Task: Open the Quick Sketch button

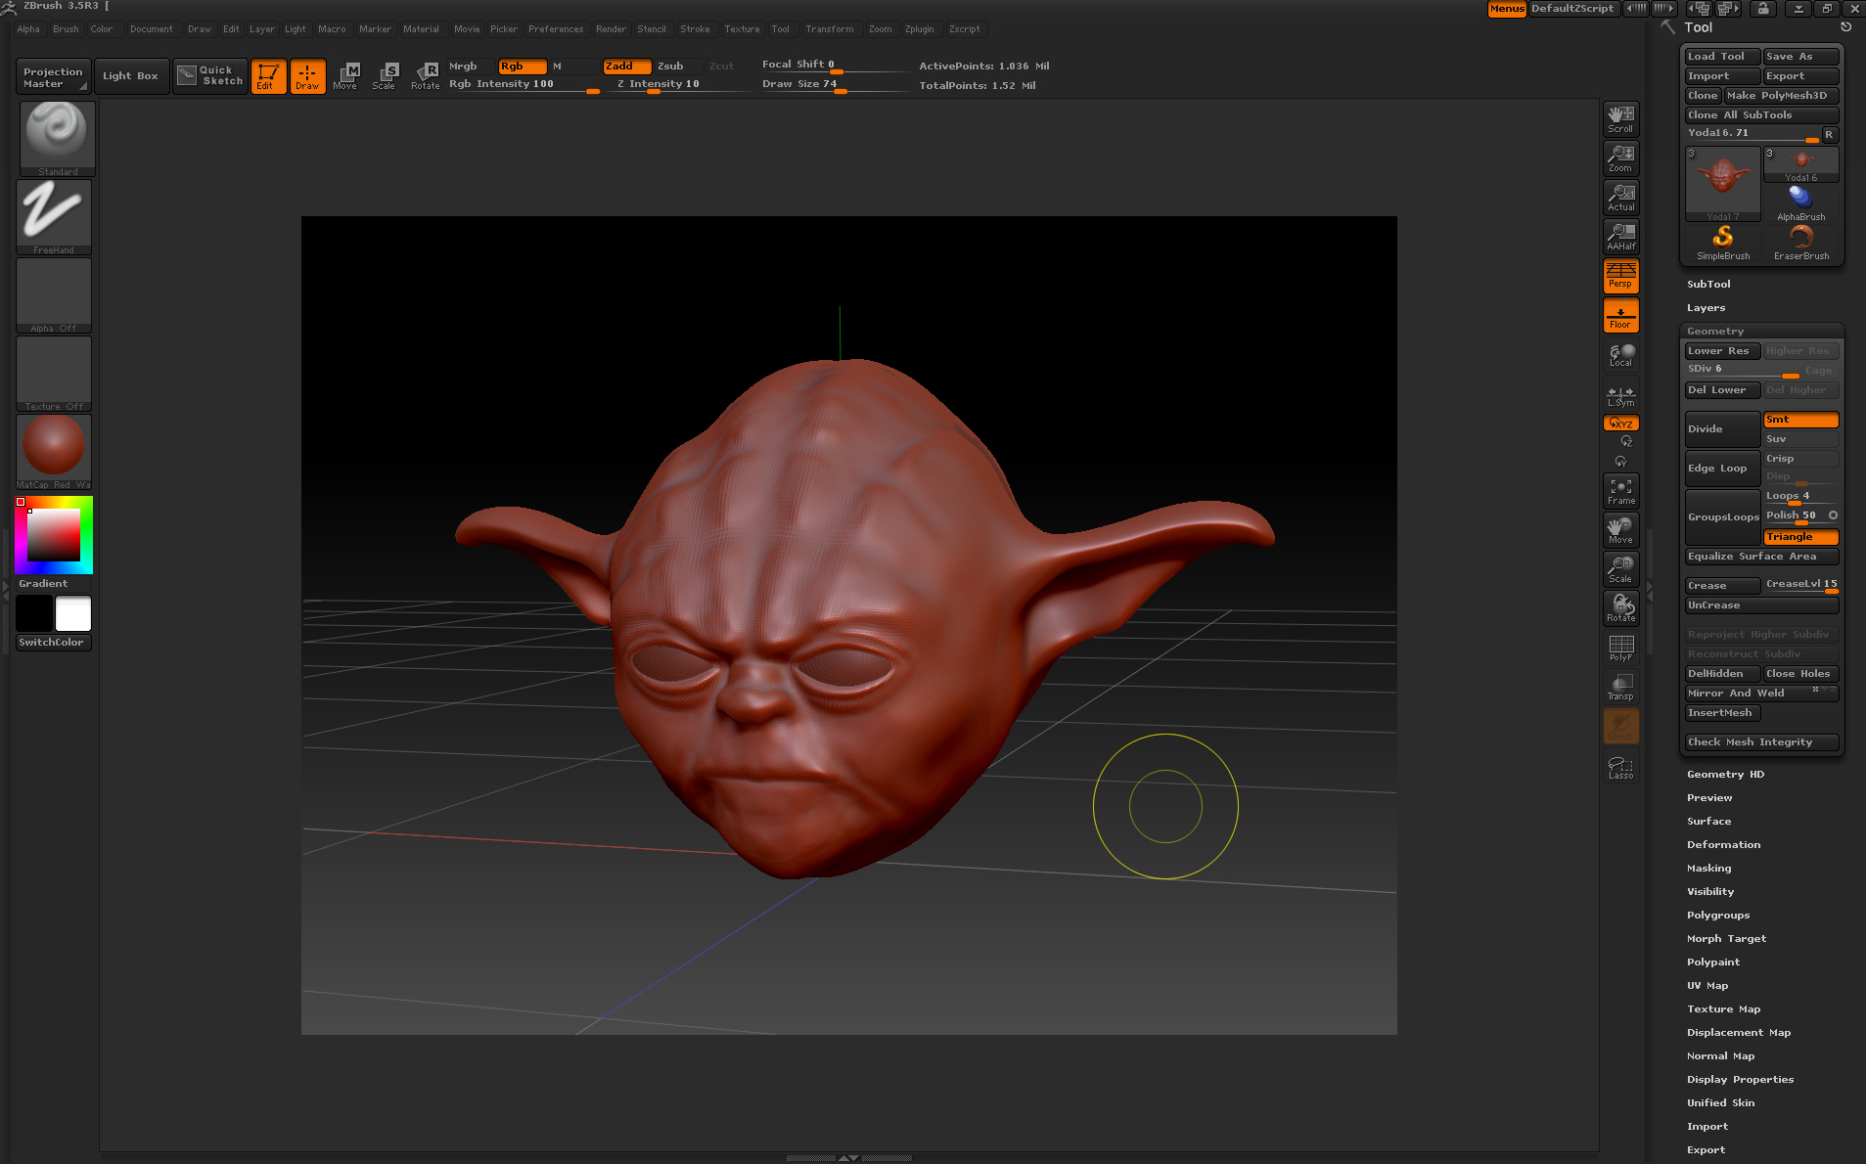Action: pyautogui.click(x=209, y=75)
